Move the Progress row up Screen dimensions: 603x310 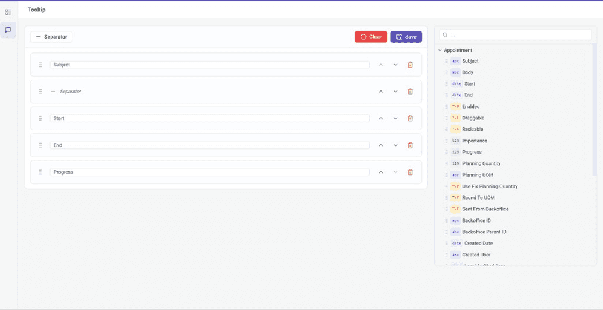click(x=381, y=172)
